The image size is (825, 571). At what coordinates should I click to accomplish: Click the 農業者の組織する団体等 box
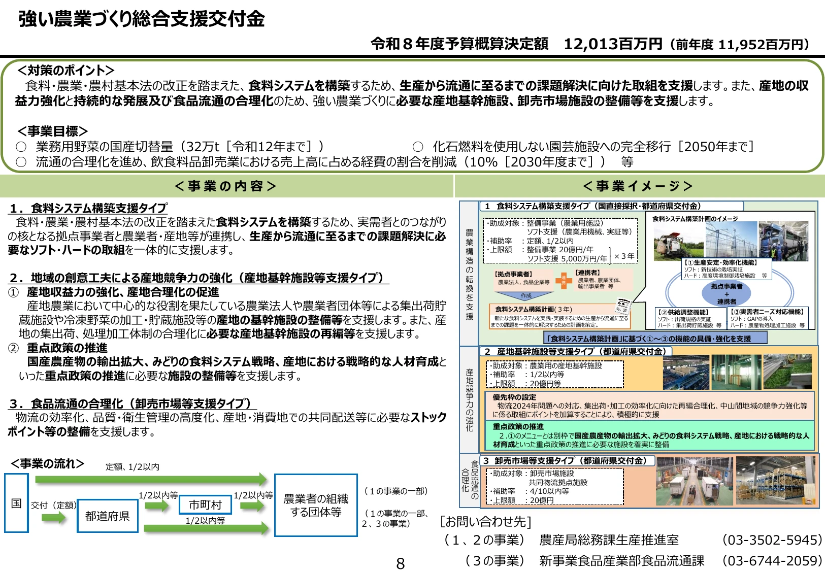click(316, 505)
